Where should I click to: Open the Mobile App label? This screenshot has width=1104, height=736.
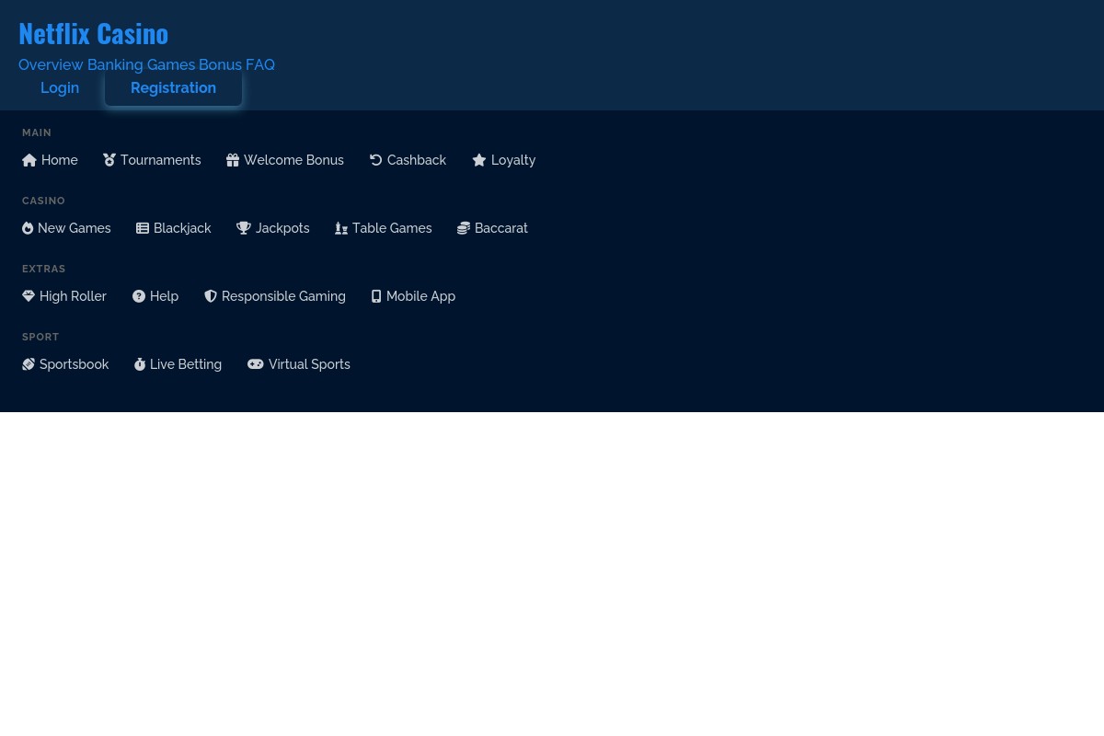tap(420, 296)
